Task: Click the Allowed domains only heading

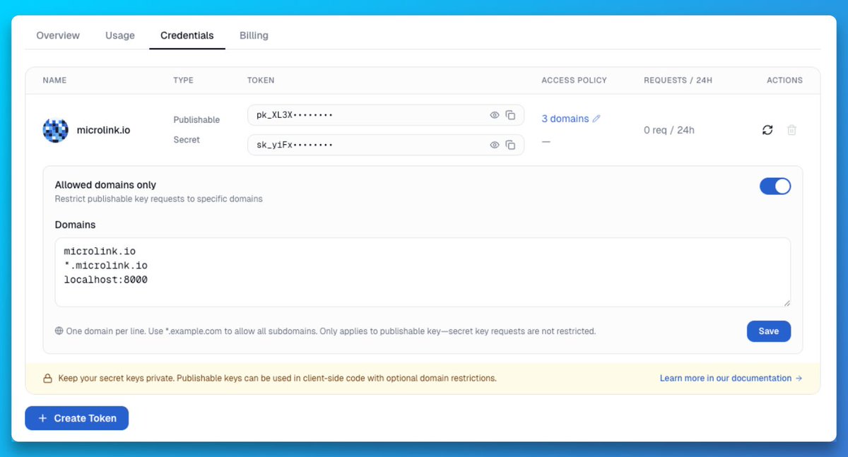Action: tap(106, 185)
